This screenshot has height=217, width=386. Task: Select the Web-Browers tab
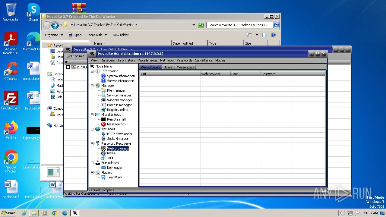pyautogui.click(x=151, y=67)
